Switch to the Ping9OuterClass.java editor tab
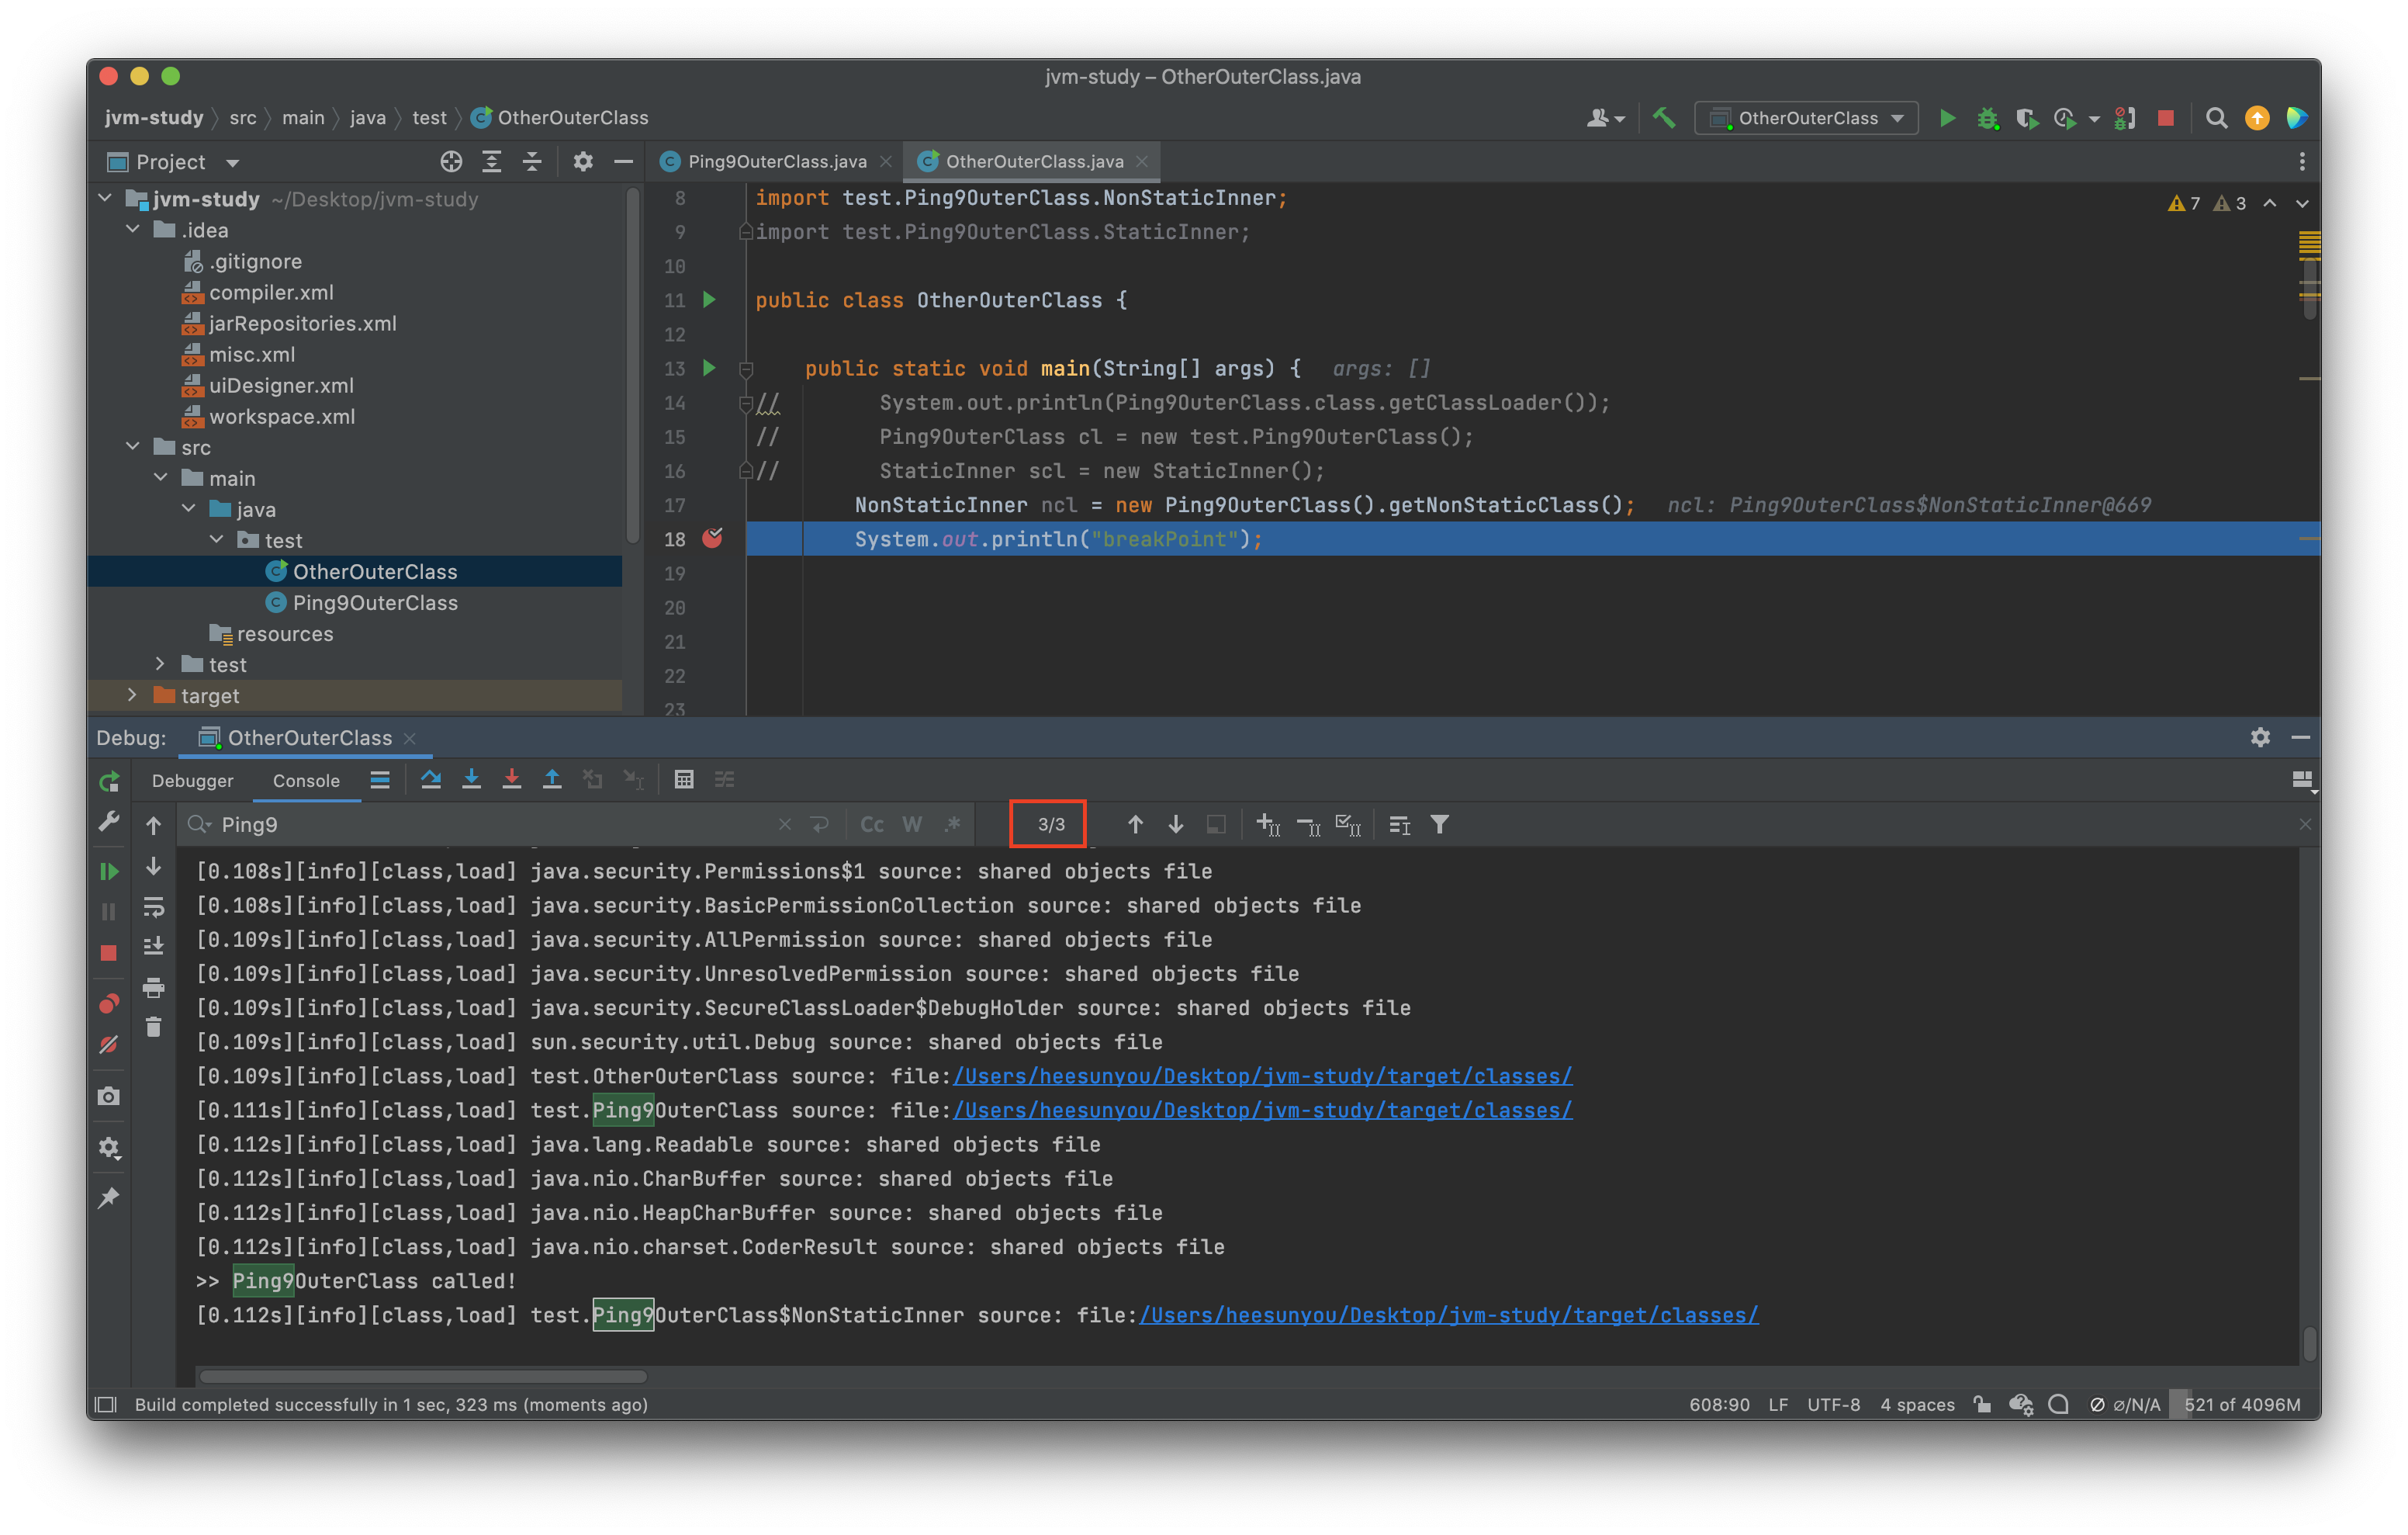2408x1535 pixels. click(776, 161)
